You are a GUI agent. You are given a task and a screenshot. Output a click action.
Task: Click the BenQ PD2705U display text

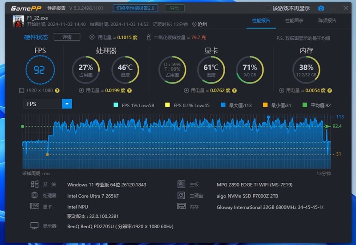[120, 226]
